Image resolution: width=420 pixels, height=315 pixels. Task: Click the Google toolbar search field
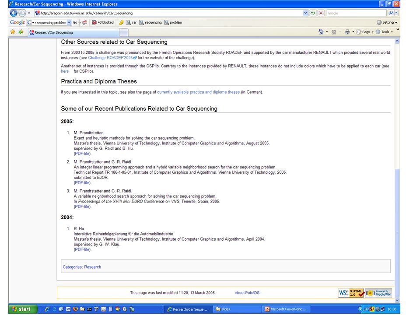(49, 22)
